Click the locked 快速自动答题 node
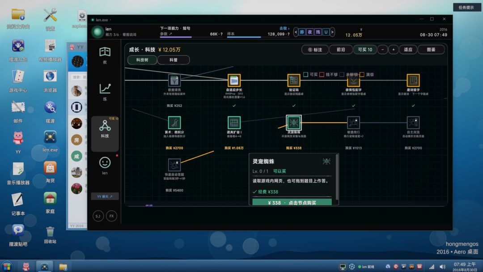 (174, 165)
